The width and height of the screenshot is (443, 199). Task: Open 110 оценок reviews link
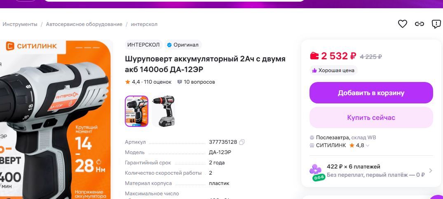click(x=158, y=82)
